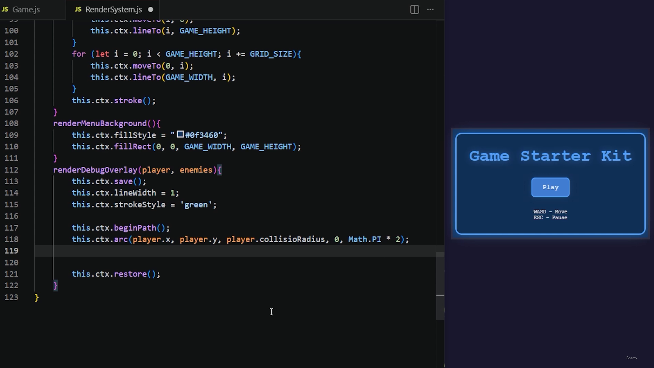The height and width of the screenshot is (368, 654).
Task: Open the editor More Actions menu
Action: pyautogui.click(x=430, y=10)
